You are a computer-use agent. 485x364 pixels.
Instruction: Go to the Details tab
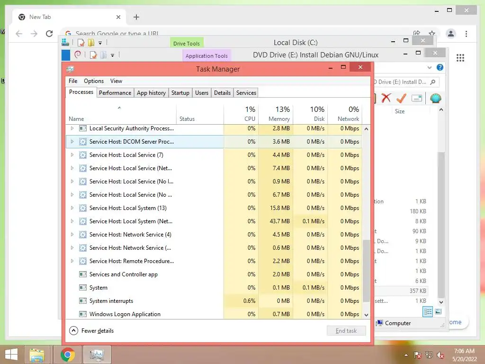pyautogui.click(x=223, y=93)
